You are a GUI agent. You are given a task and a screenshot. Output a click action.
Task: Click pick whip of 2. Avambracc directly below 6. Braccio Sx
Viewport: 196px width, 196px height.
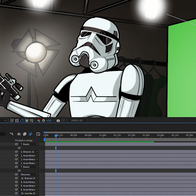(x=16, y=155)
